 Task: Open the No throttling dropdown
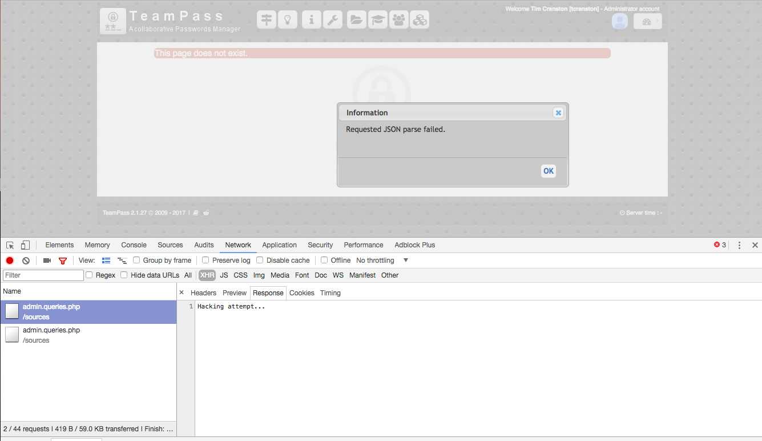point(382,260)
